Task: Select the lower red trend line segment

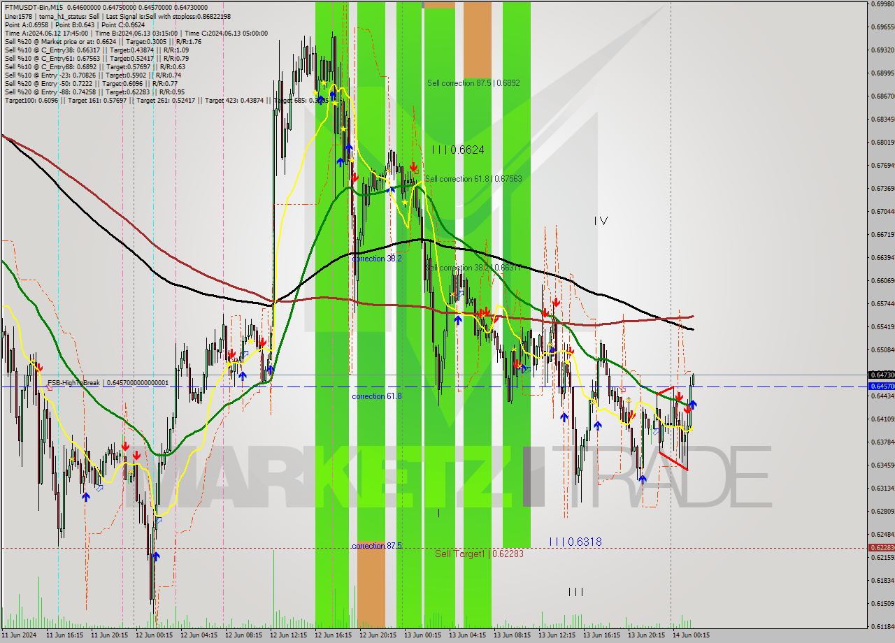Action: tap(673, 461)
